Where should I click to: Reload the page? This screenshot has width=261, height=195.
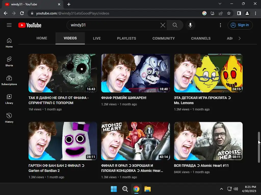(22, 13)
